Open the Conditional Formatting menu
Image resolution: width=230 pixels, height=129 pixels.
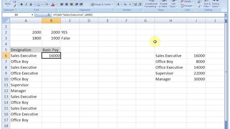pos(151,4)
